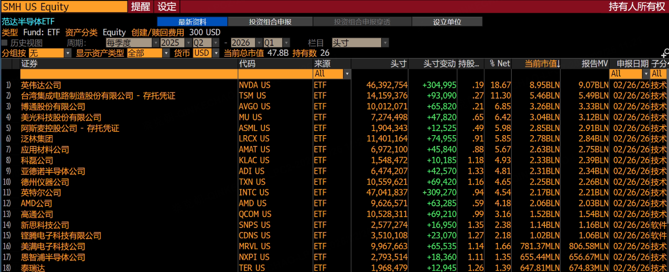Open the 英特尔公司 security row
Image resolution: width=669 pixels, height=272 pixels.
point(41,193)
